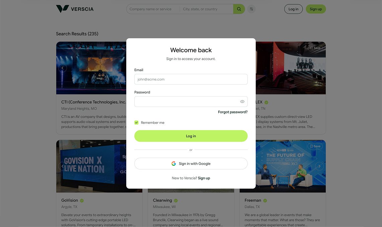
Task: Click the Maryland Heights, MO location text
Action: pos(79,109)
